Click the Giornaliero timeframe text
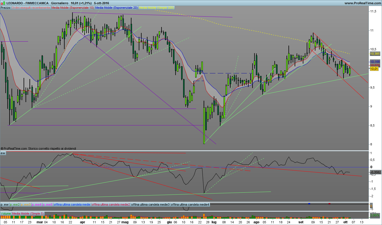The height and width of the screenshot is (225, 382). click(x=59, y=3)
